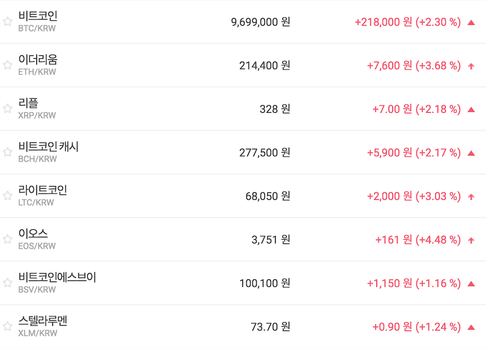
Task: Select the XRP/KRW trading pair label
Action: pos(37,116)
